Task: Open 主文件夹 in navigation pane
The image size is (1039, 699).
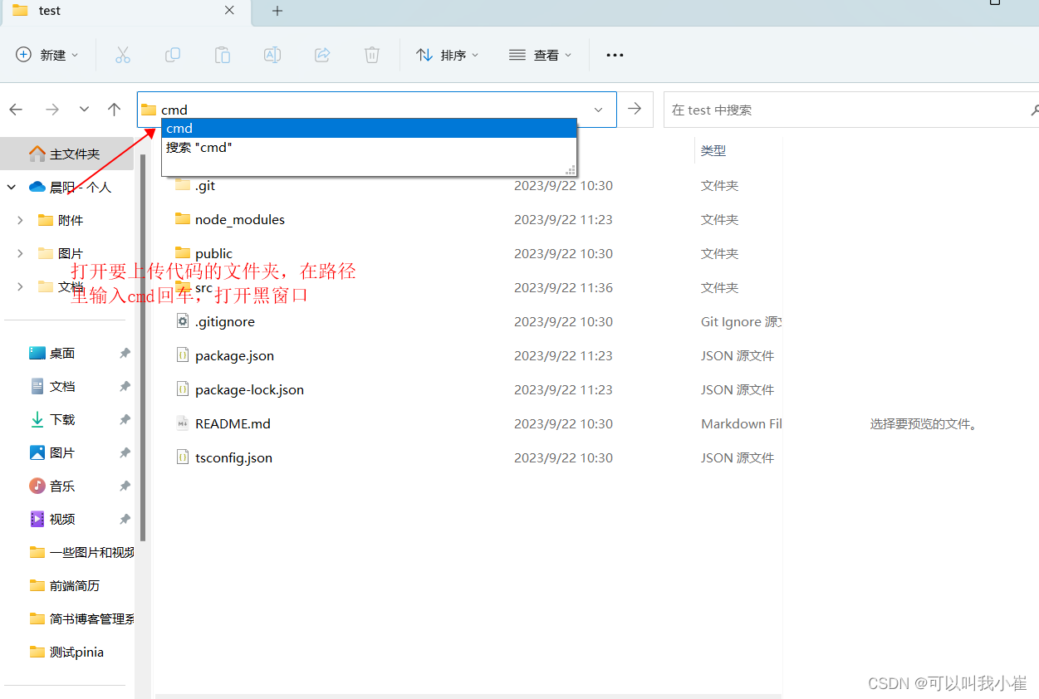Action: (68, 154)
